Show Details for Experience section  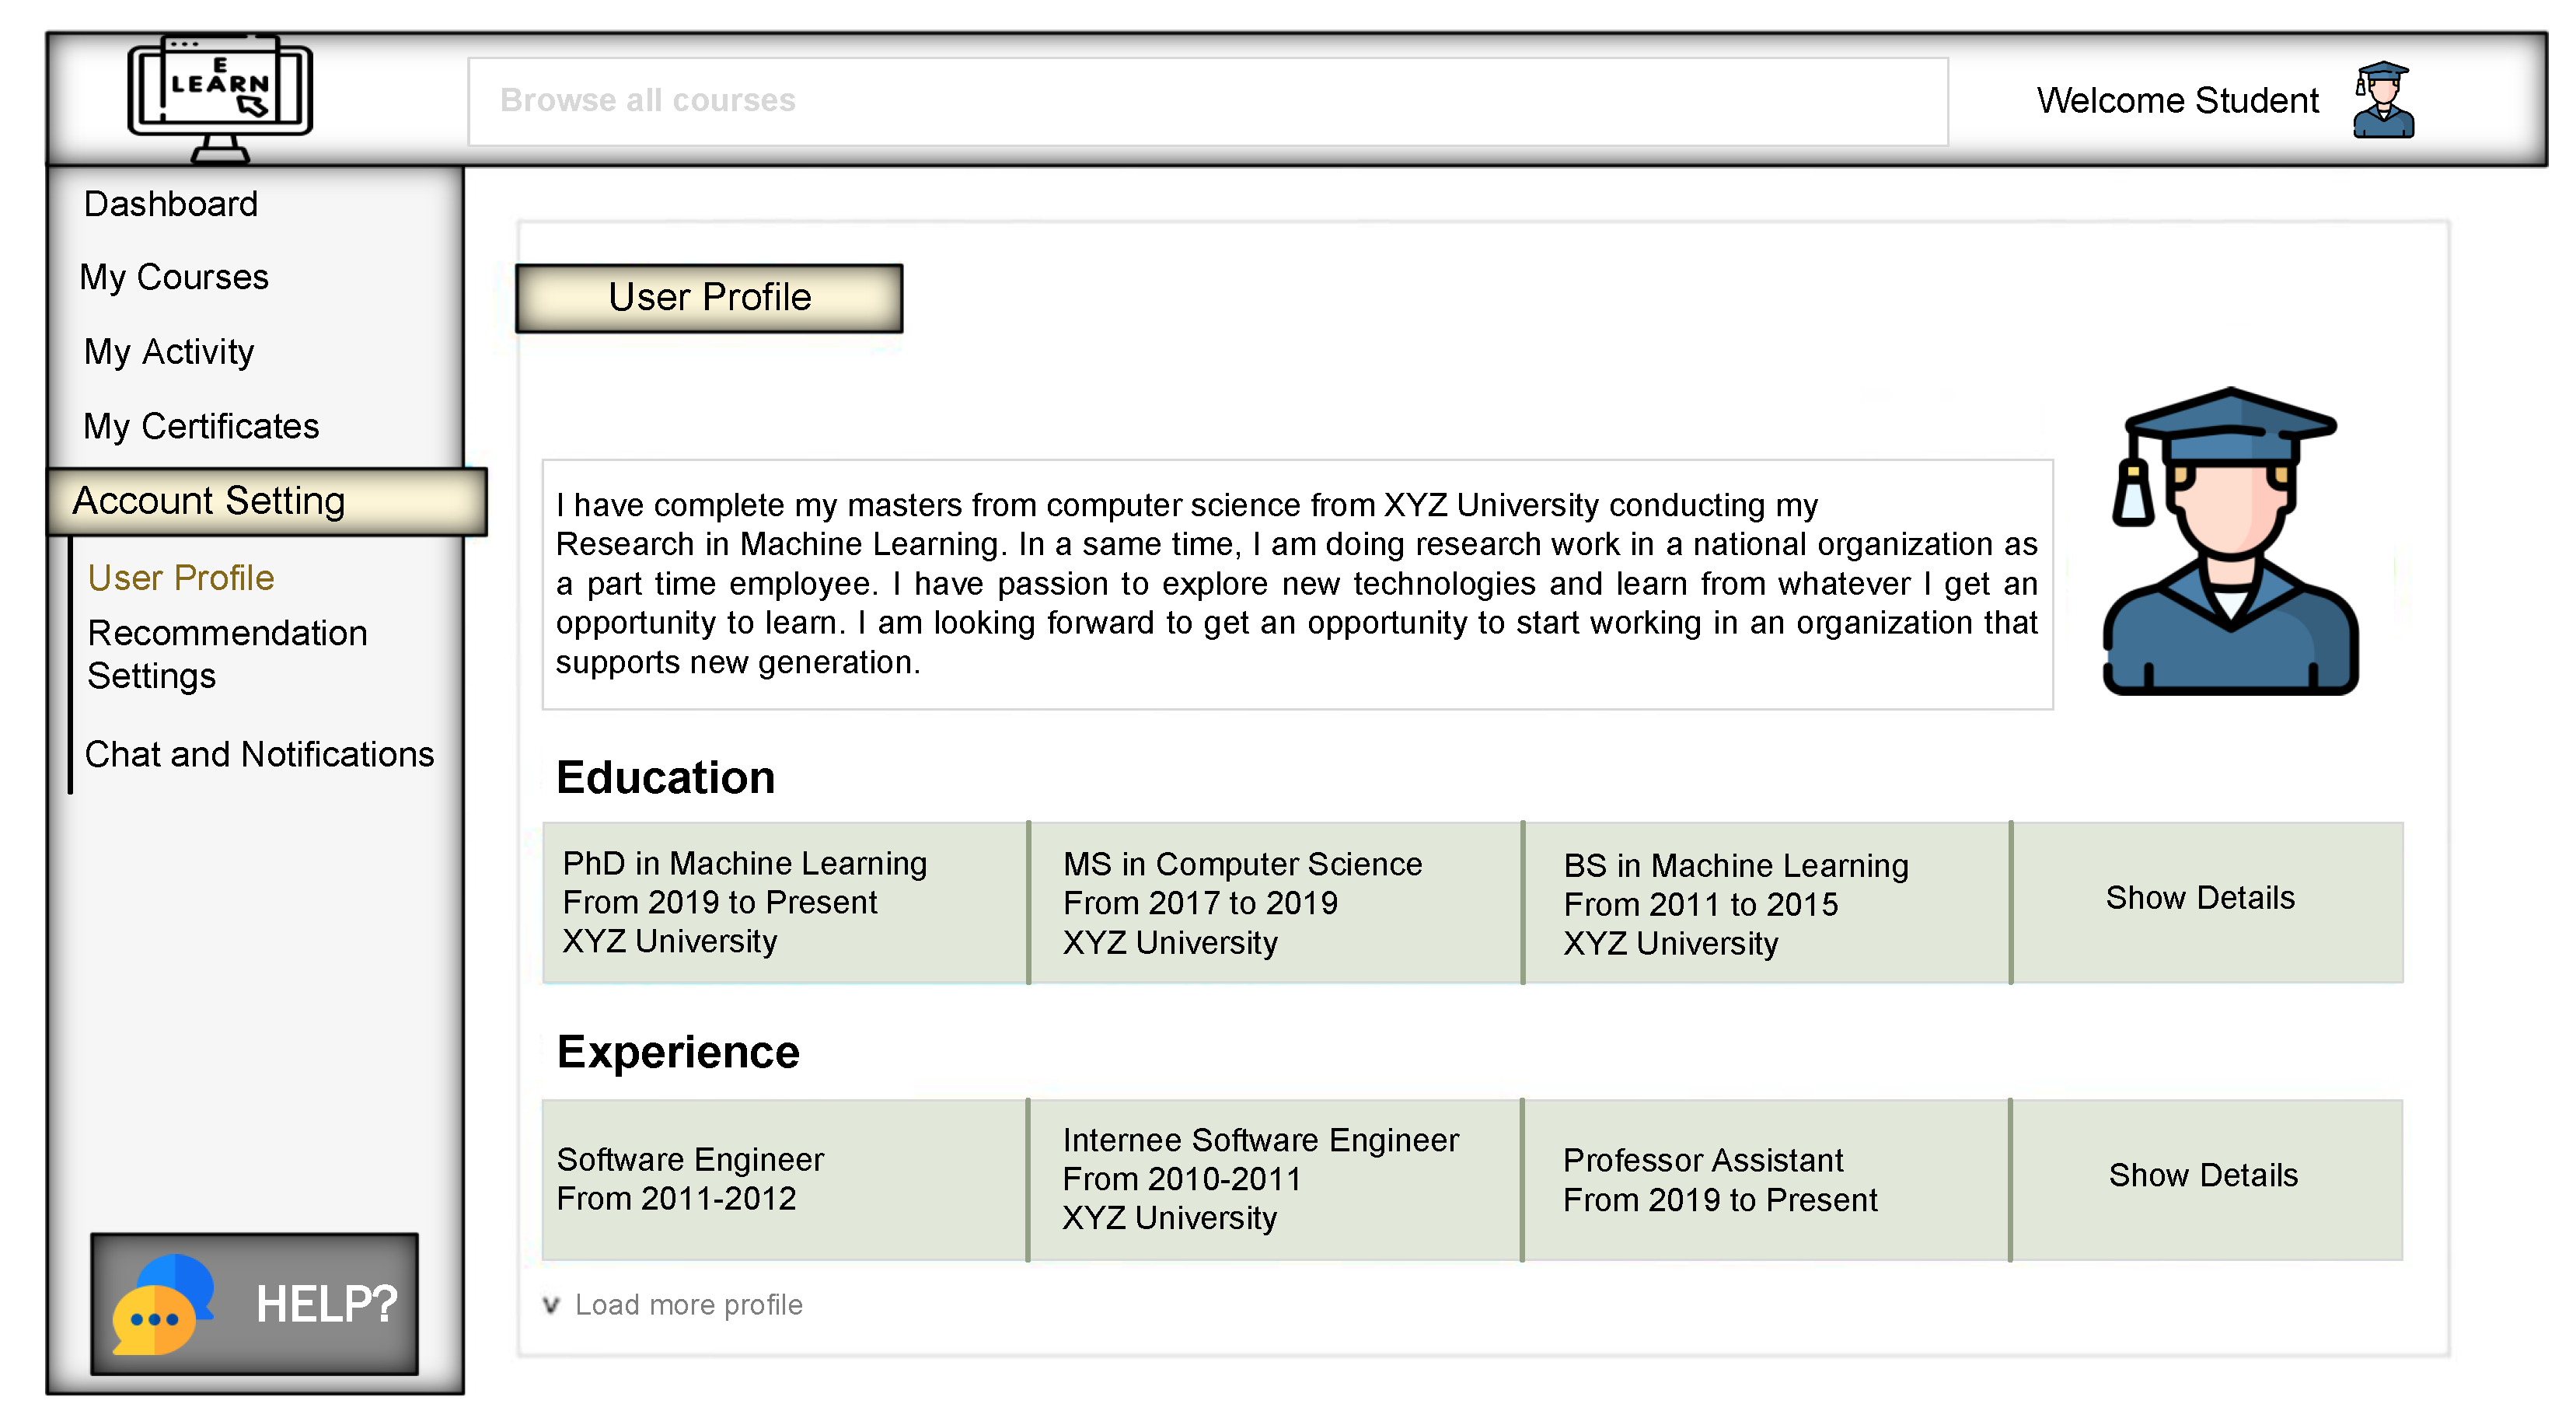pos(2203,1175)
